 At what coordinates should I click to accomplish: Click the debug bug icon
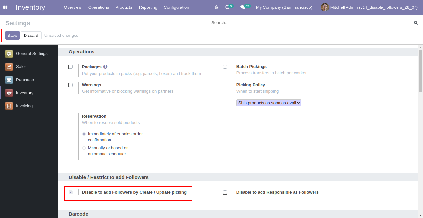pyautogui.click(x=217, y=7)
